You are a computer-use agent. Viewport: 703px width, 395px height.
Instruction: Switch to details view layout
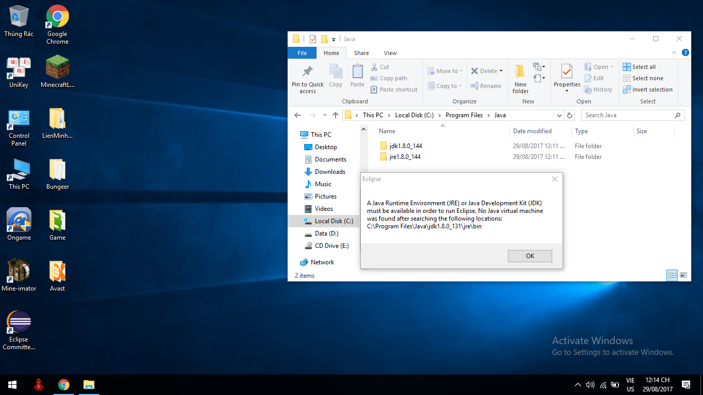pos(672,276)
